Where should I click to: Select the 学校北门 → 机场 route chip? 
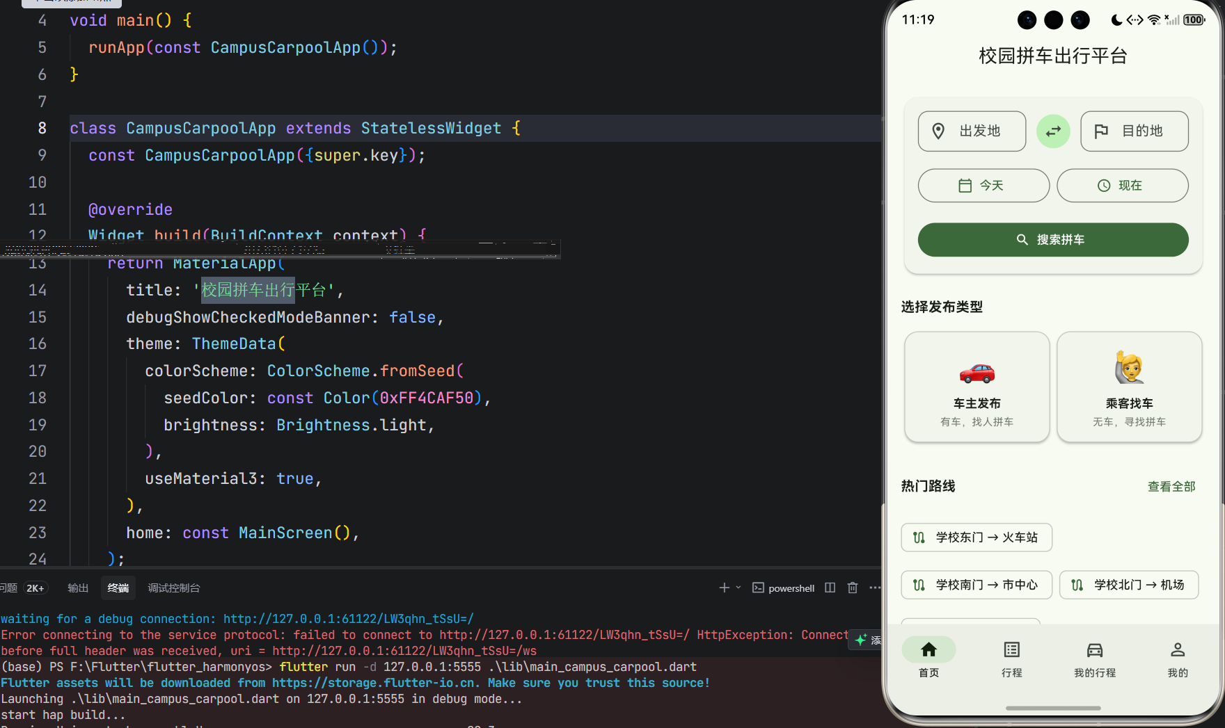(x=1129, y=585)
